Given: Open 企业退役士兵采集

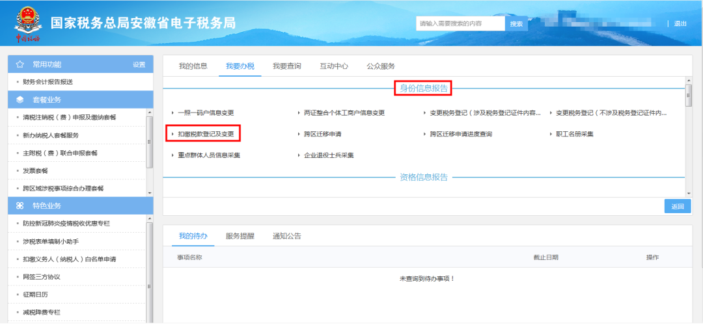Looking at the screenshot, I should pos(329,155).
